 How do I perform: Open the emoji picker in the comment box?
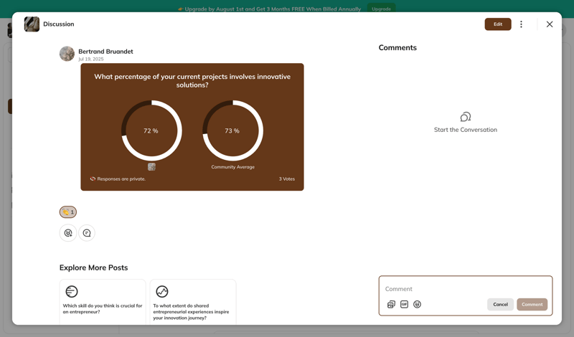click(417, 305)
